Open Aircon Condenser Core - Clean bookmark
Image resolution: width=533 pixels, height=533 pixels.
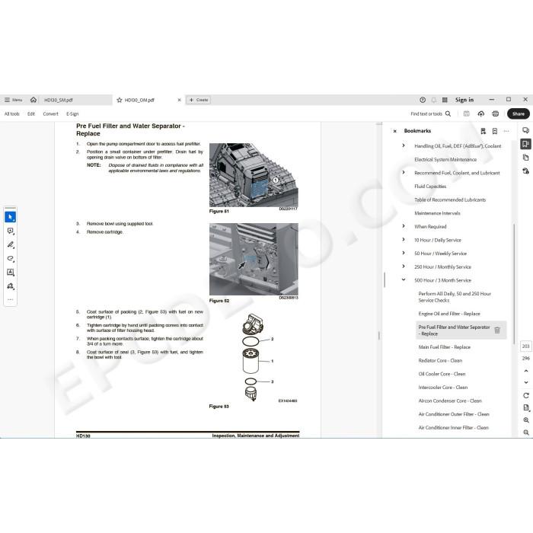pos(450,401)
